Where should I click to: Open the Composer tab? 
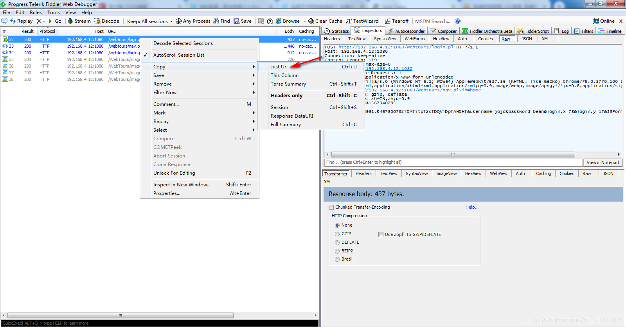tap(443, 31)
